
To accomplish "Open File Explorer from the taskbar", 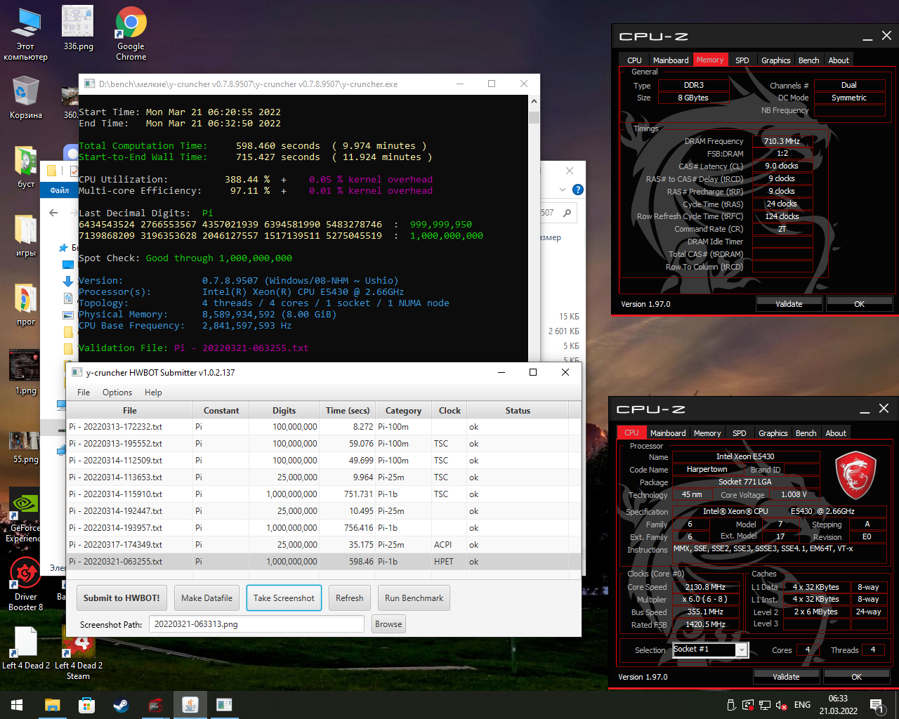I will [52, 705].
